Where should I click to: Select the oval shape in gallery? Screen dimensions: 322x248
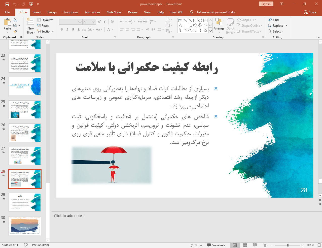click(200, 20)
